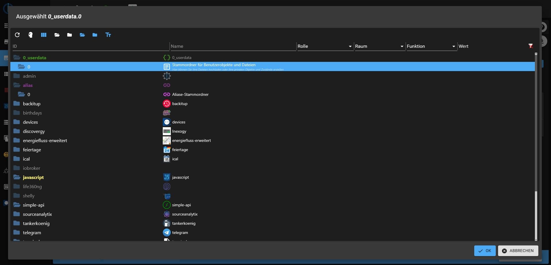Select the life360ng folder row

273,186
